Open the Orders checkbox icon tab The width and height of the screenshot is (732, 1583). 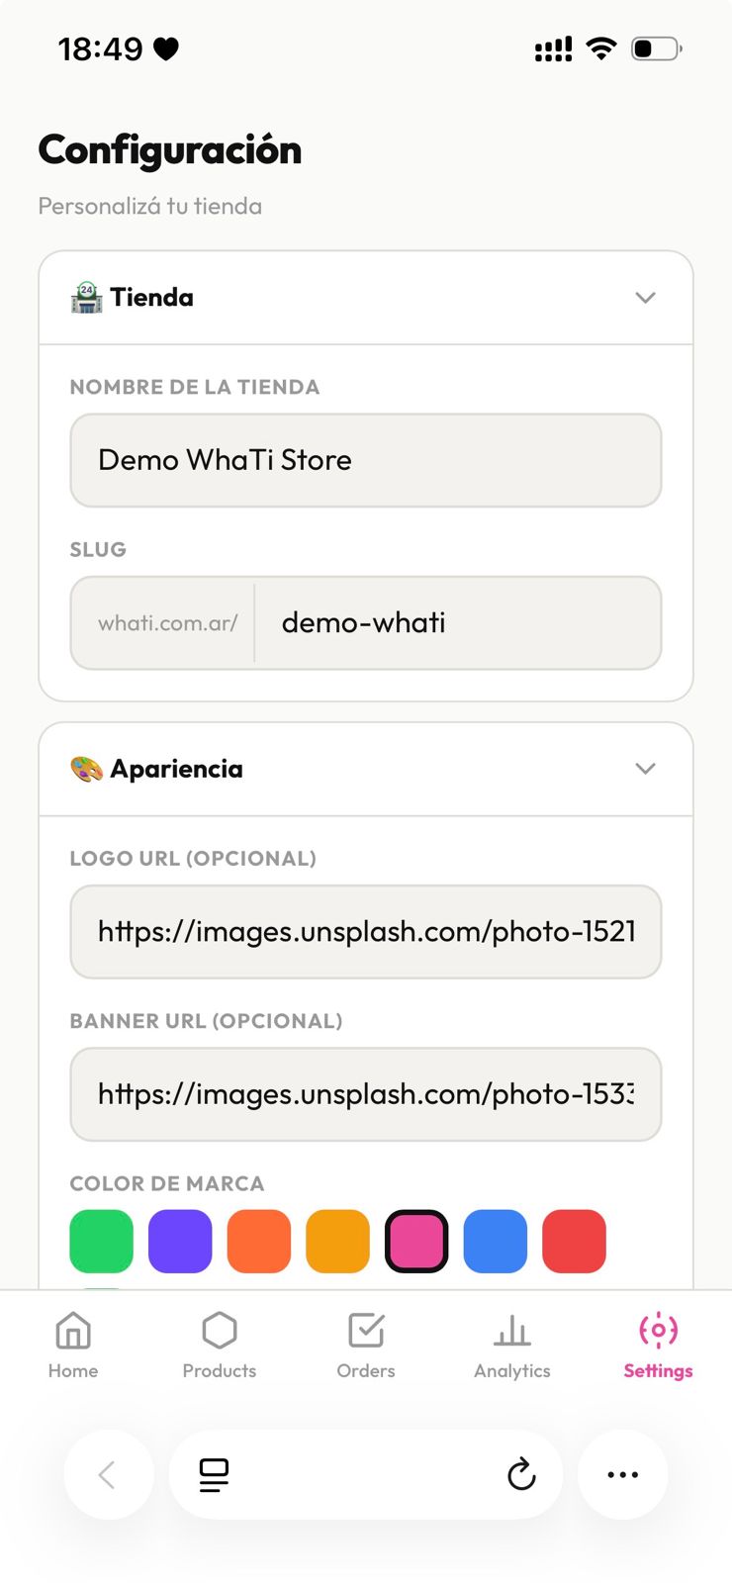(366, 1331)
